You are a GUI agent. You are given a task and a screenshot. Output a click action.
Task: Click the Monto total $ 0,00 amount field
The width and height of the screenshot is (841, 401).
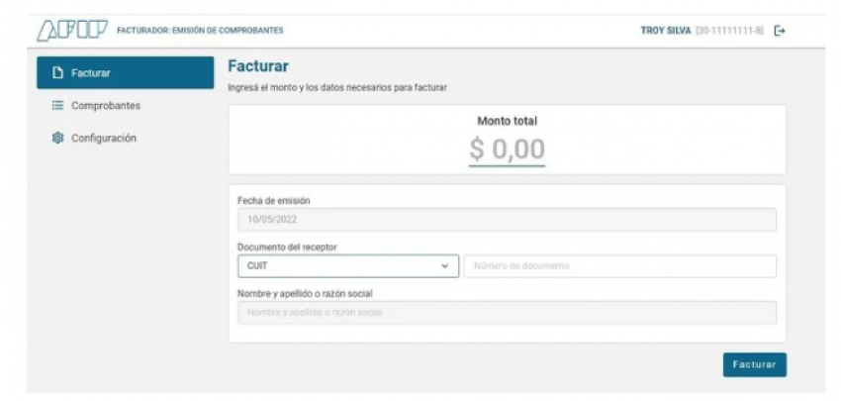tap(507, 150)
